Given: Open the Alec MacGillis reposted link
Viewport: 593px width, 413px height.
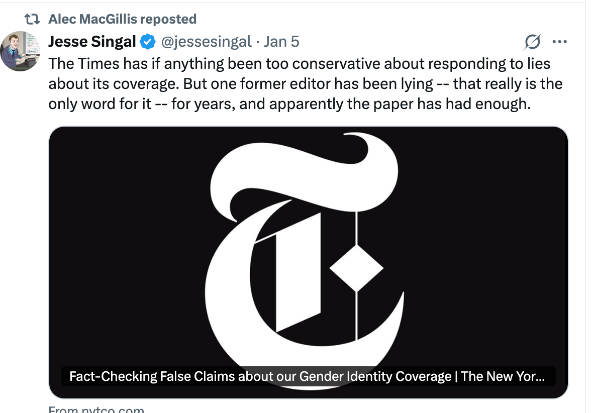Looking at the screenshot, I should pos(122,20).
